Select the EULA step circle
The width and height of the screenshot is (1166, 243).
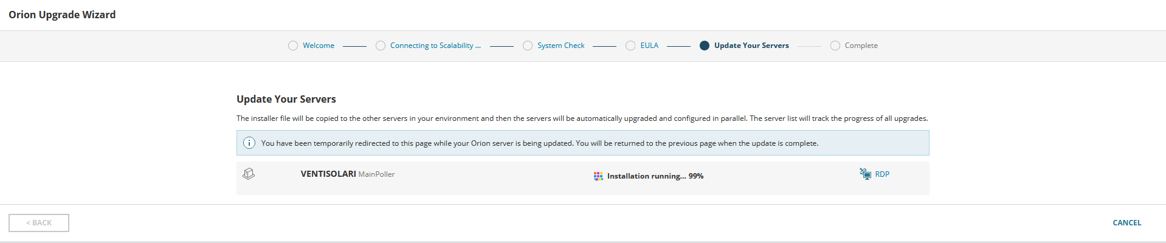630,46
